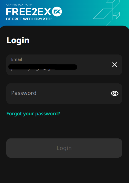Click the blacked-out email address text
129x183 pixels.
tap(43, 67)
